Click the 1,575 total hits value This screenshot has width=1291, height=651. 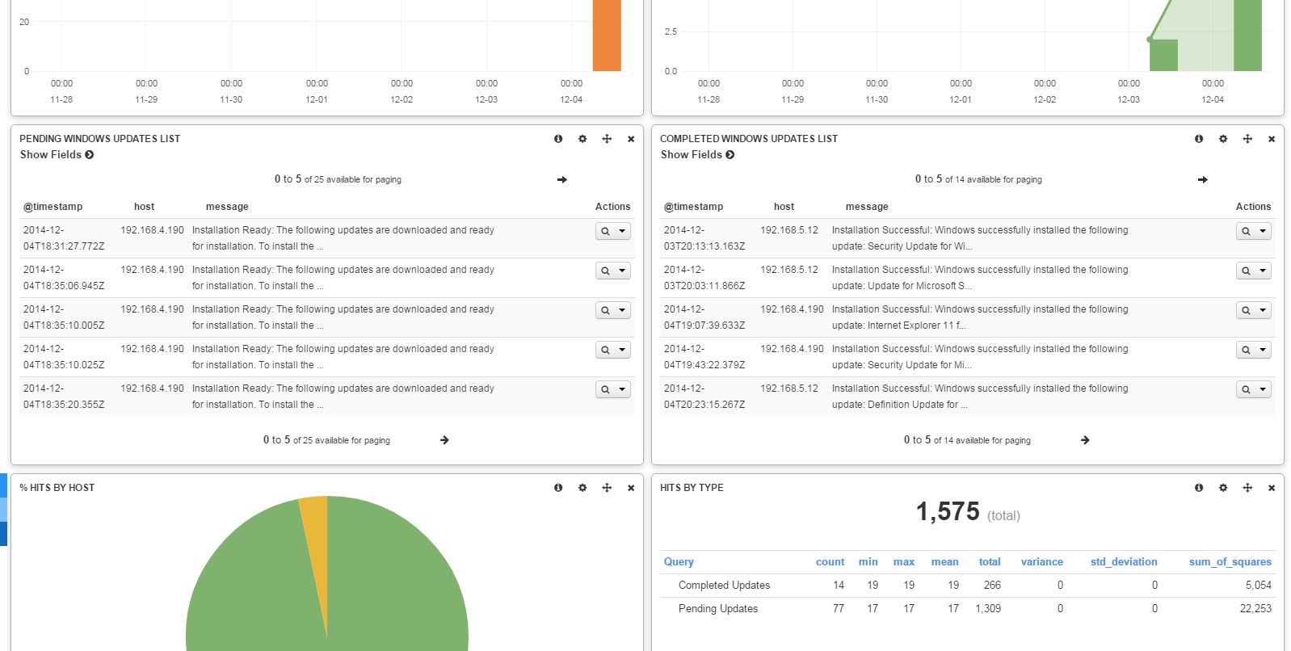coord(948,511)
